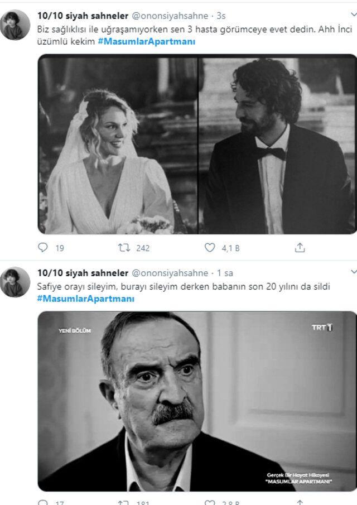Click share icon below the wedding photos
Viewport: 357px width, 505px height.
coord(300,247)
